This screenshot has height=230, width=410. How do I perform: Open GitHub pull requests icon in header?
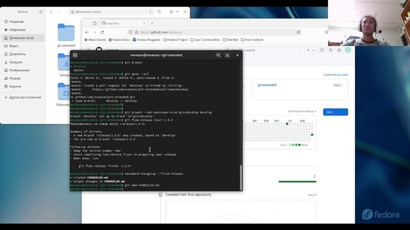pos(331,50)
